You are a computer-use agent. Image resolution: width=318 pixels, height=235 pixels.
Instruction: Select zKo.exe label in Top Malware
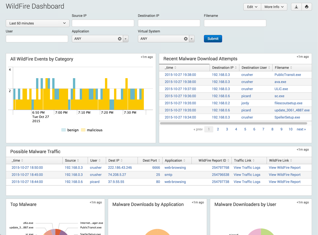[28, 223]
